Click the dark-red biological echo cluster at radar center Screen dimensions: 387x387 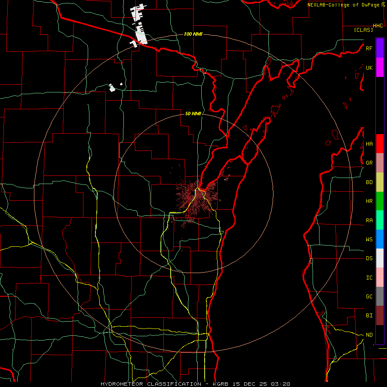pyautogui.click(x=197, y=197)
